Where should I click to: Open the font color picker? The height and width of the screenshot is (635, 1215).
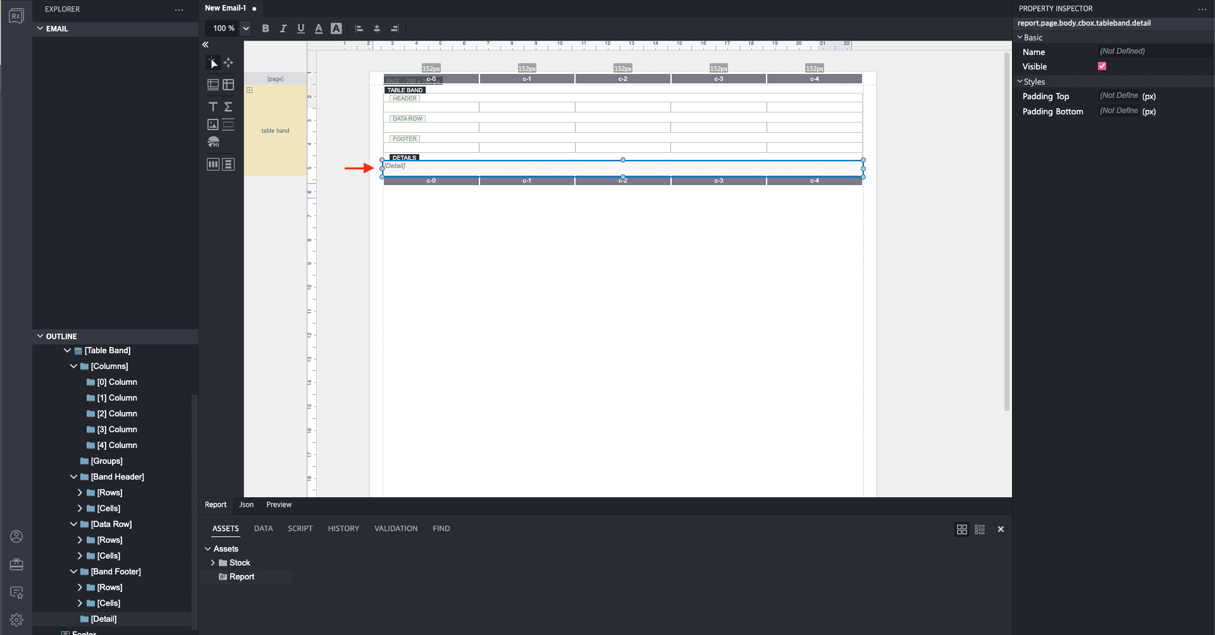click(x=319, y=28)
